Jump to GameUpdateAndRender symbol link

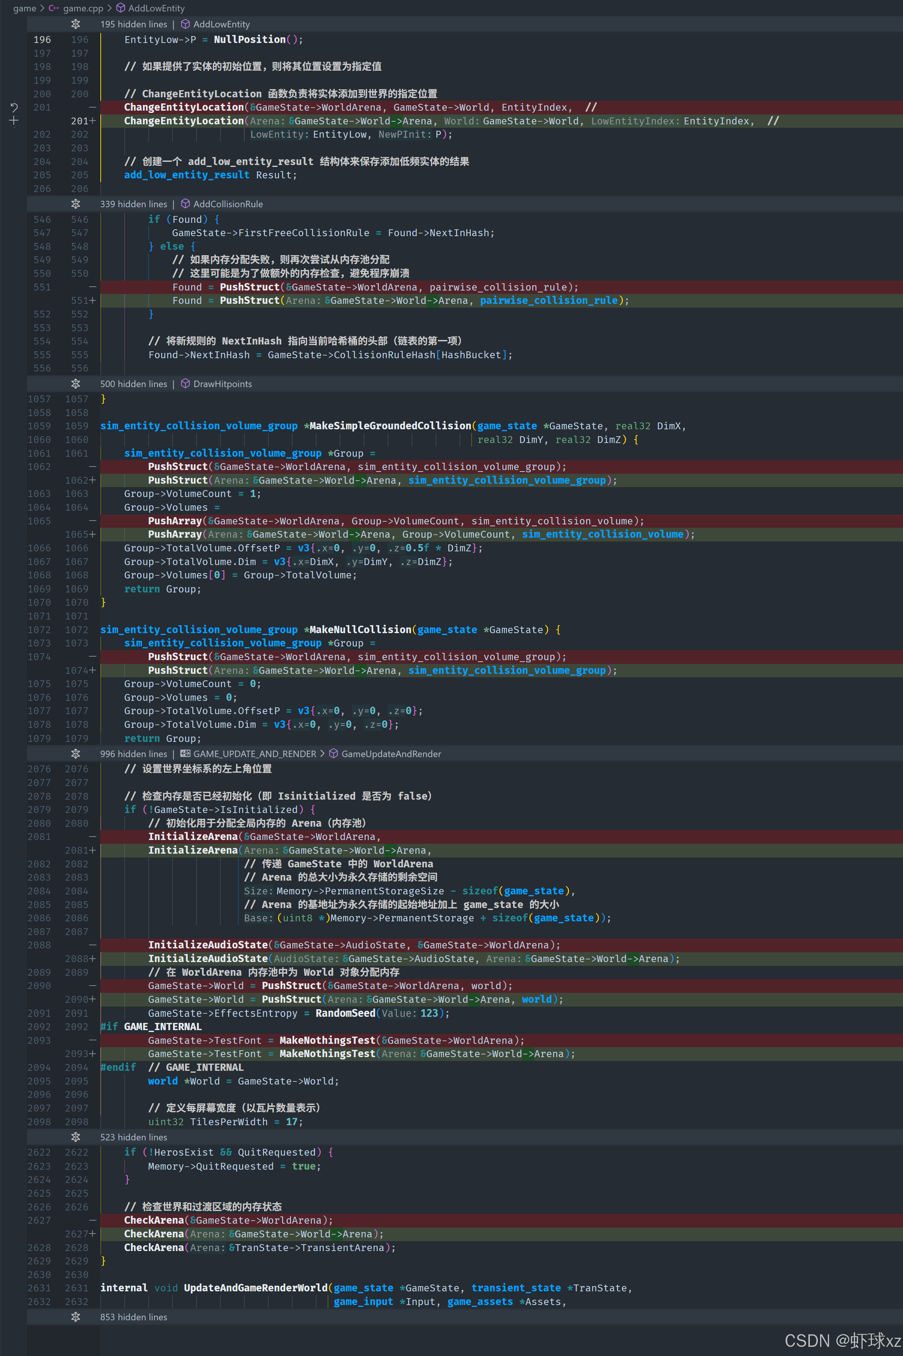391,753
